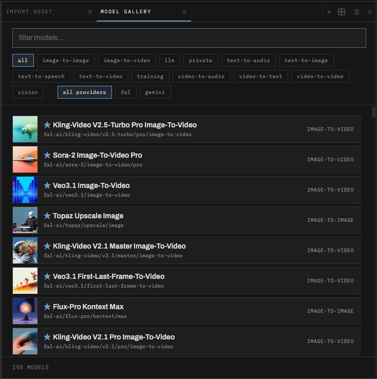
Task: Select Kling-Video V2.1 Master Image-To-Video title
Action: click(119, 246)
